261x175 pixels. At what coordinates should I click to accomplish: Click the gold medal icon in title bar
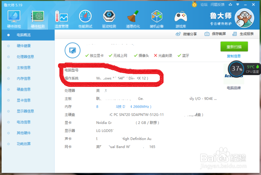click(x=194, y=4)
